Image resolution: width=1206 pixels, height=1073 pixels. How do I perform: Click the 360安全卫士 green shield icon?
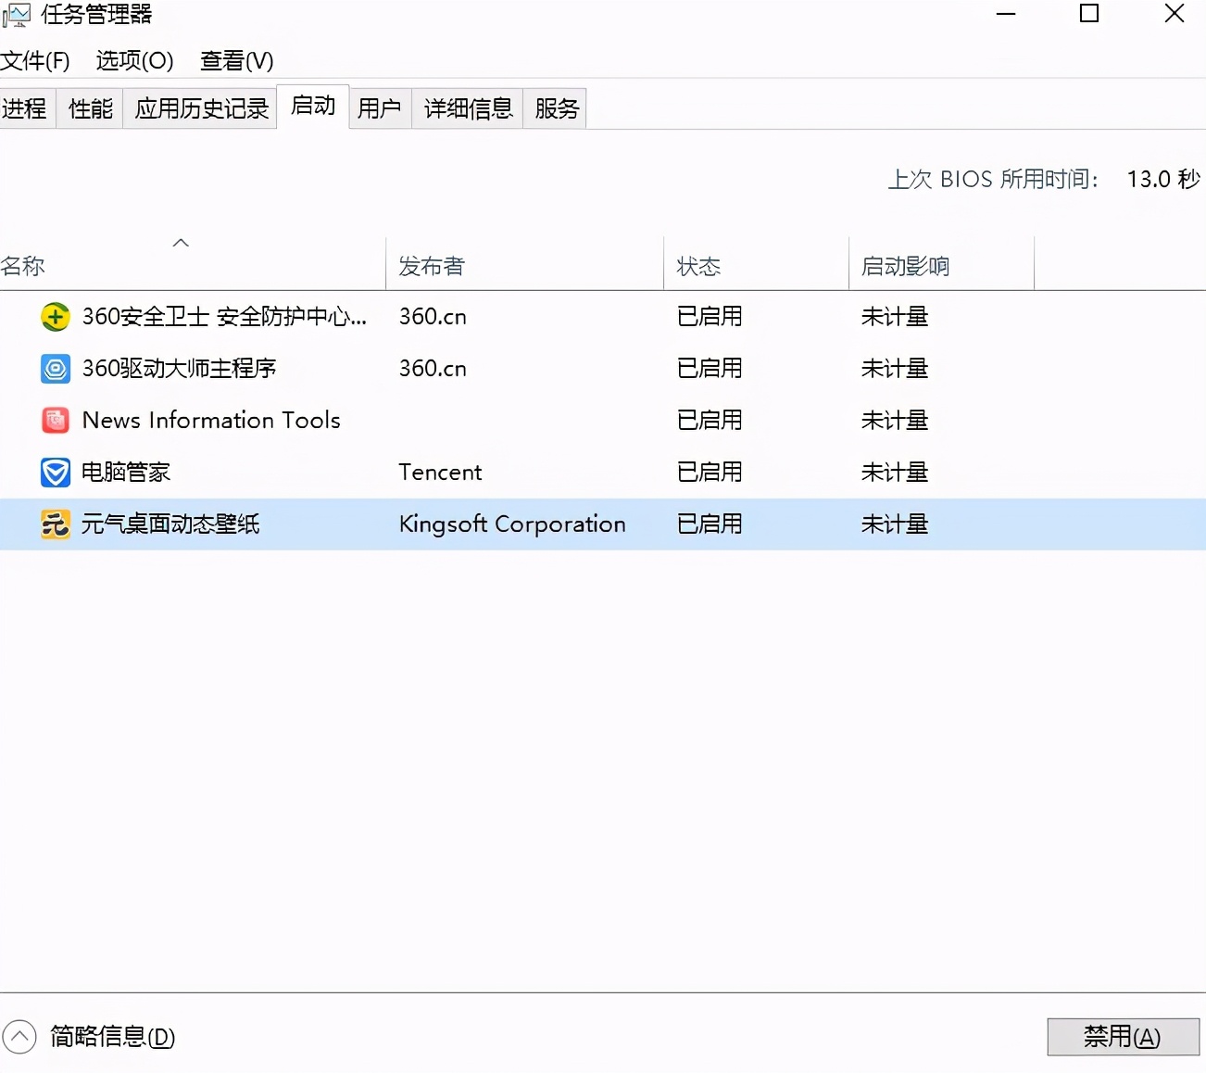56,317
